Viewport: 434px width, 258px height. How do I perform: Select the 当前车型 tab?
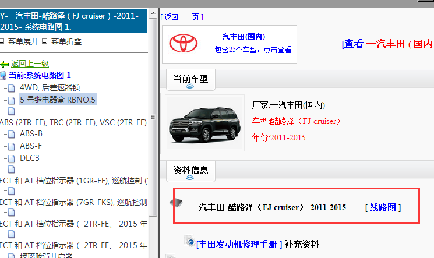[x=190, y=79]
